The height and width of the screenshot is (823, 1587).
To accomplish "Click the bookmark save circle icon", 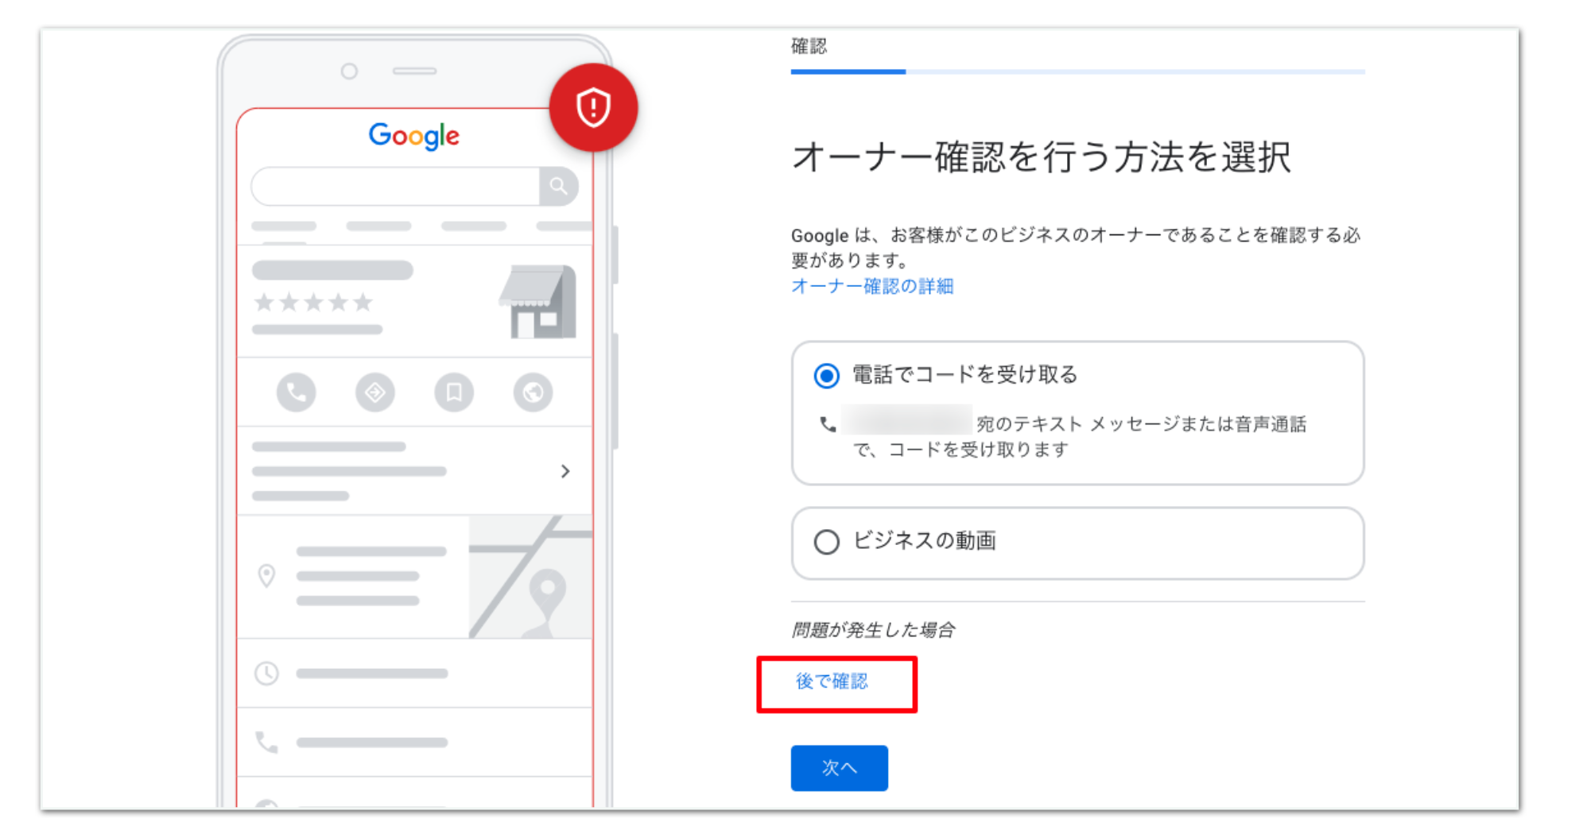I will pos(454,392).
